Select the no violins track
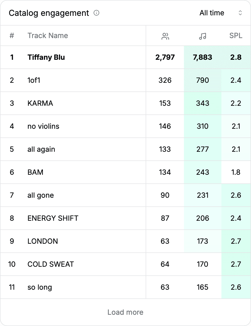The image size is (251, 326). click(43, 126)
